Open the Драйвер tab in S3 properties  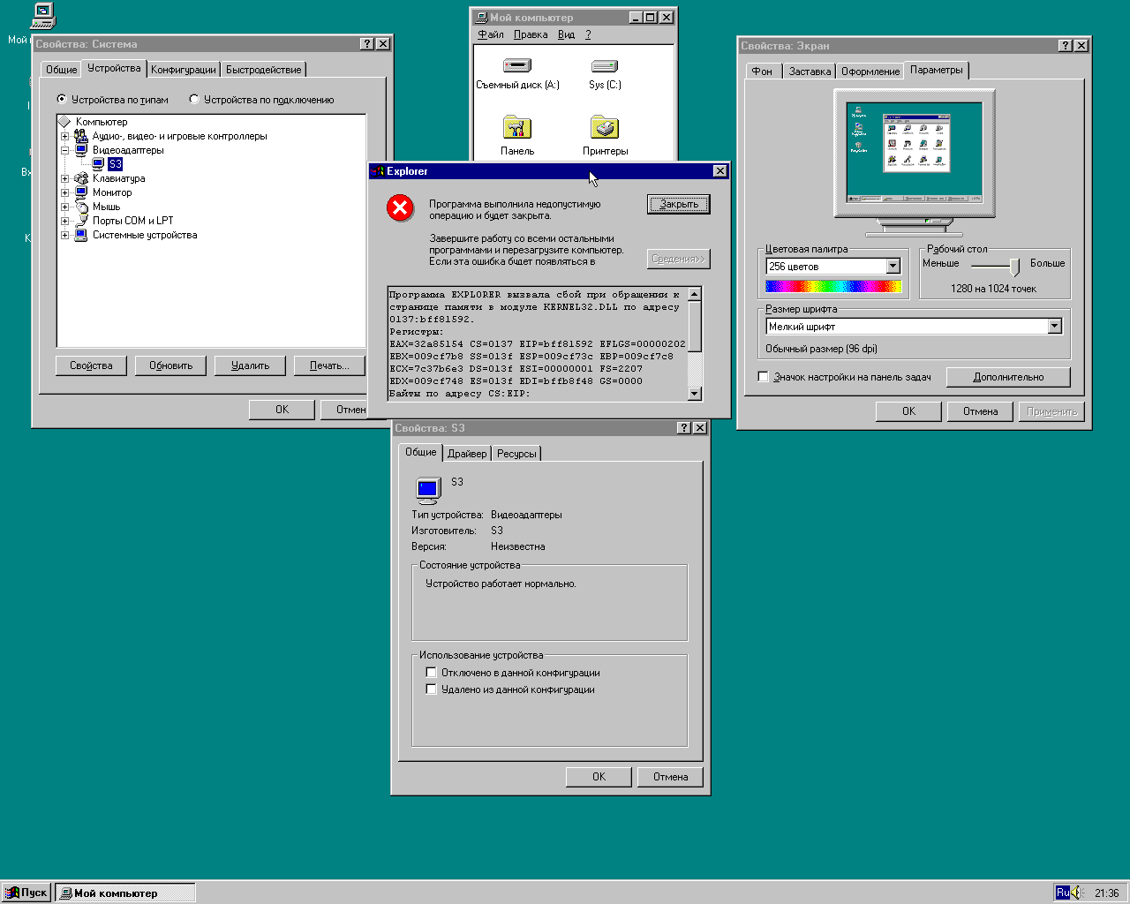click(467, 454)
